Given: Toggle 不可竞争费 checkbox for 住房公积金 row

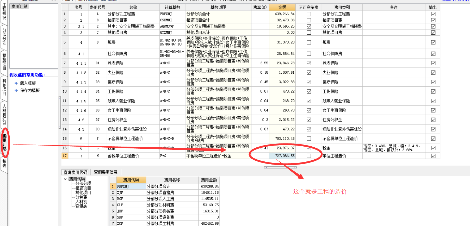Looking at the screenshot, I should (309, 120).
